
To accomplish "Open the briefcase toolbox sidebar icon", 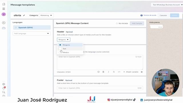I will coord(4,28).
